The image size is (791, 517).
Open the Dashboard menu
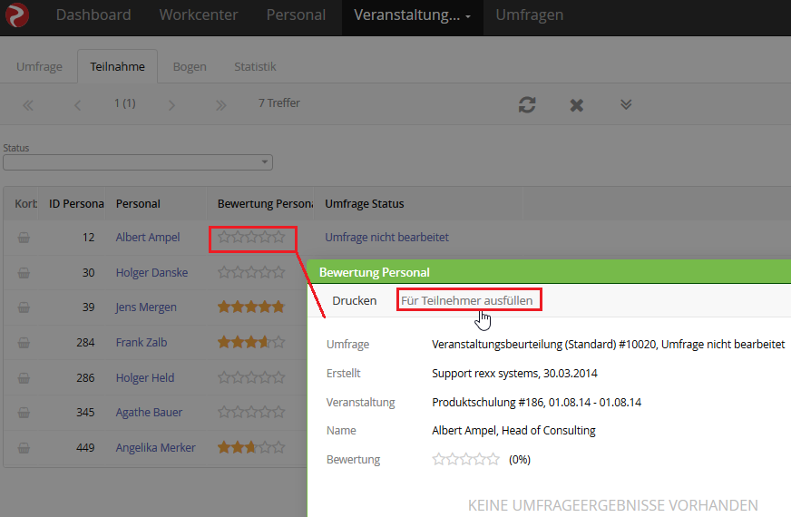coord(93,15)
